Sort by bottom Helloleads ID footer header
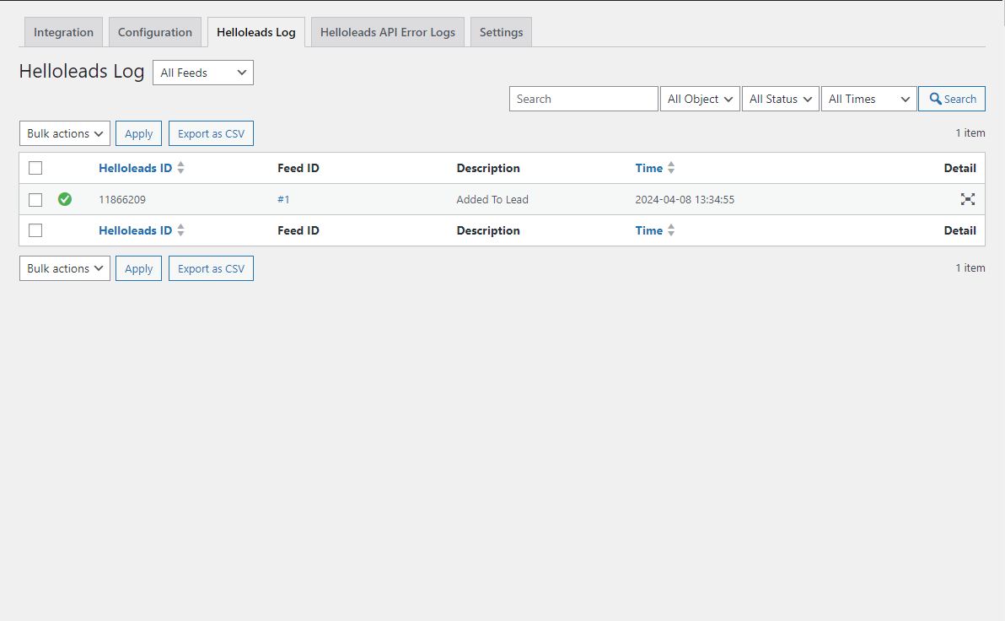This screenshot has width=1005, height=621. (135, 230)
